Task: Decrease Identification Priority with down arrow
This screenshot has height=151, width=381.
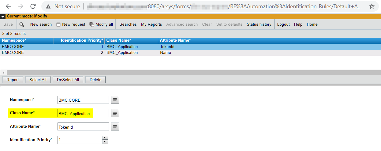Action: pyautogui.click(x=105, y=142)
